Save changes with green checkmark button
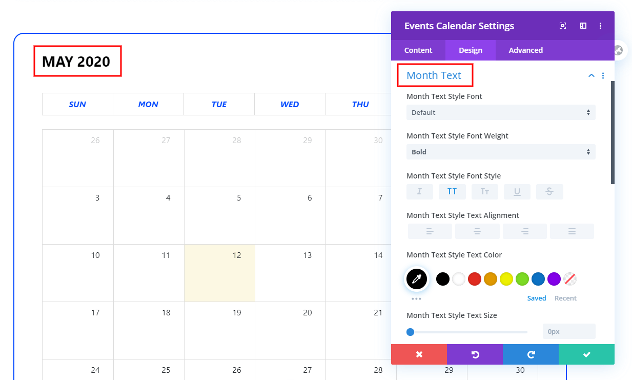632x380 pixels. click(x=586, y=354)
